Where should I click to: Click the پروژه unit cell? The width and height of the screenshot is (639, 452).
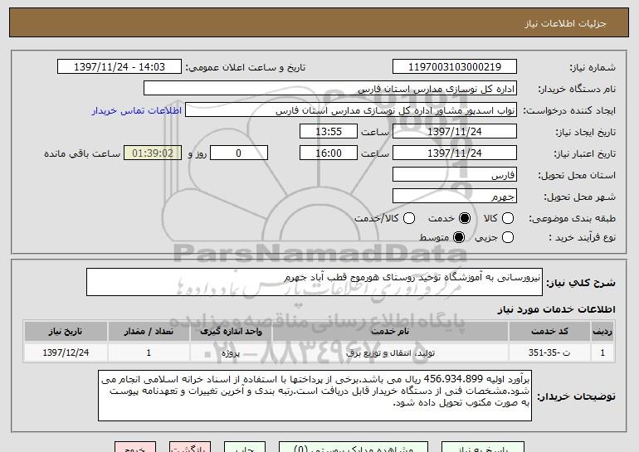231,352
